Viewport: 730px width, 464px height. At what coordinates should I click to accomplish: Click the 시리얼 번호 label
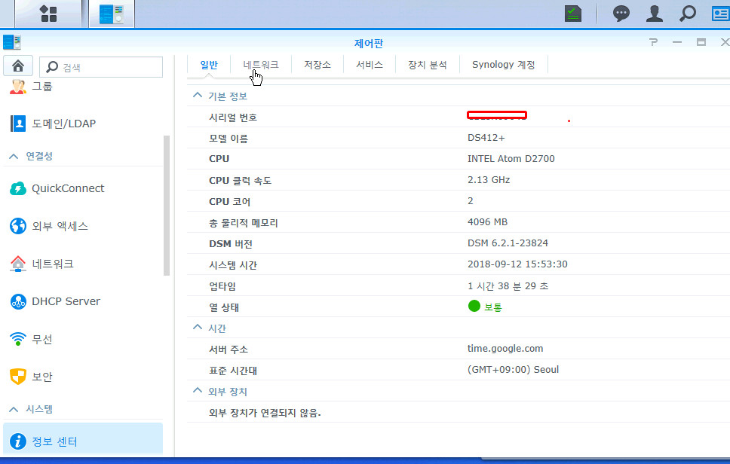(233, 118)
